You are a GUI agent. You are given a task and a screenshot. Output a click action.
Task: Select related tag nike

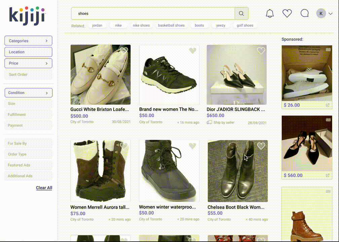pyautogui.click(x=118, y=25)
